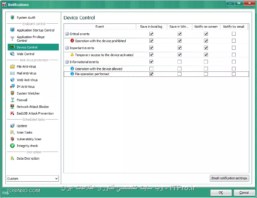Click the red critical icon of prohibited operation
The width and height of the screenshot is (257, 198).
point(72,41)
